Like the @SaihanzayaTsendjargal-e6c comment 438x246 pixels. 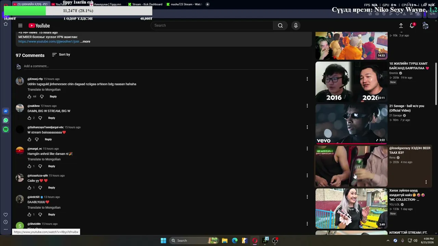pyautogui.click(x=29, y=139)
